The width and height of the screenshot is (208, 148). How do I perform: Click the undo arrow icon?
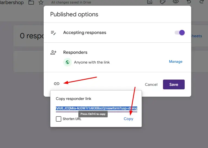[189, 2]
